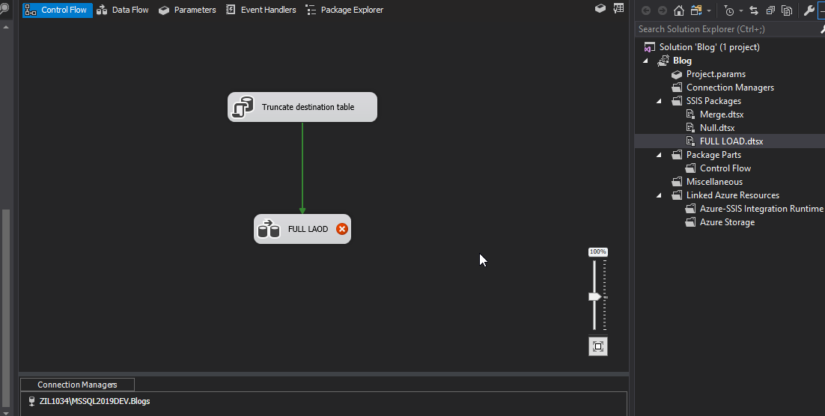Image resolution: width=825 pixels, height=416 pixels.
Task: Open Project.params
Action: 716,74
